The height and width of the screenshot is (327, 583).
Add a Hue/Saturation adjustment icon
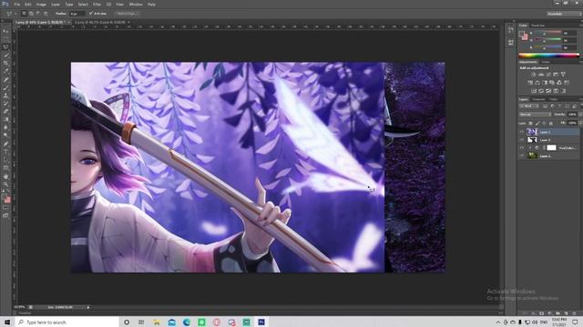[x=530, y=83]
